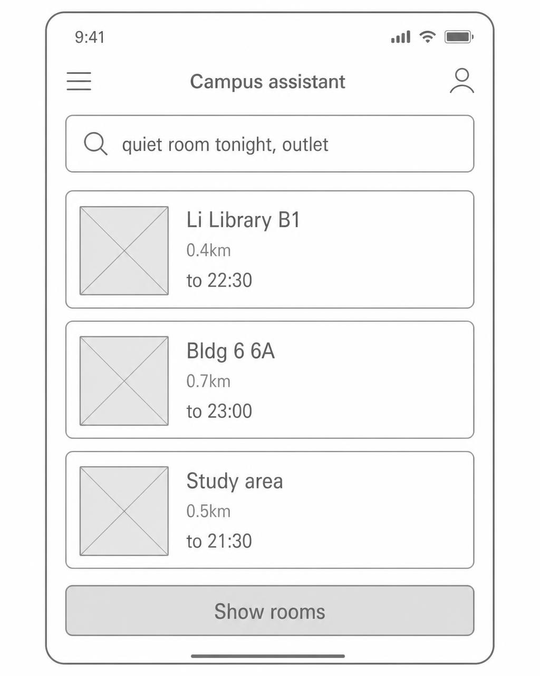This screenshot has width=540, height=676.
Task: Select the Bldg 6 6A title
Action: (230, 351)
